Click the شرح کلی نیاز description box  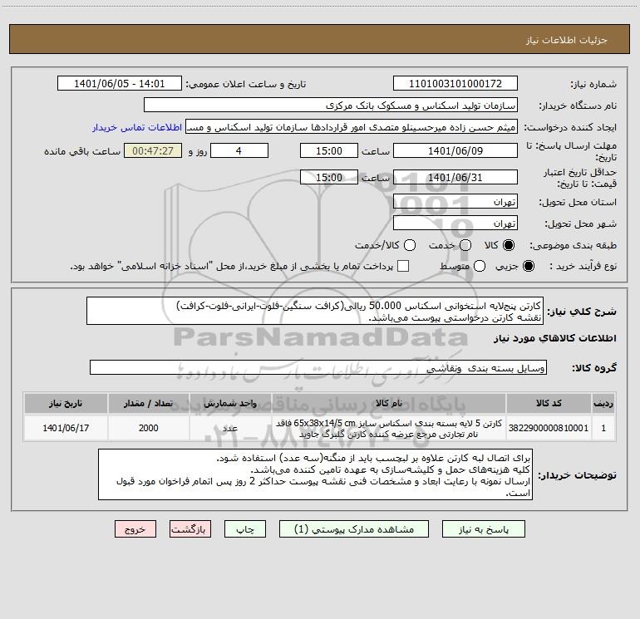[315, 311]
